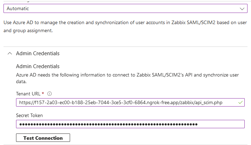The width and height of the screenshot is (251, 145).
Task: Click the info icon beside Tenant URL
Action: tap(50, 94)
